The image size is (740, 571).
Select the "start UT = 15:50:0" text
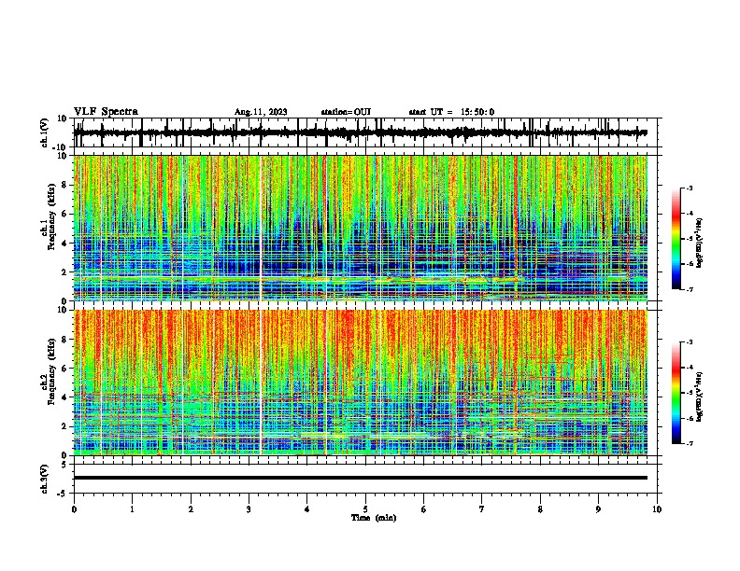coord(451,112)
